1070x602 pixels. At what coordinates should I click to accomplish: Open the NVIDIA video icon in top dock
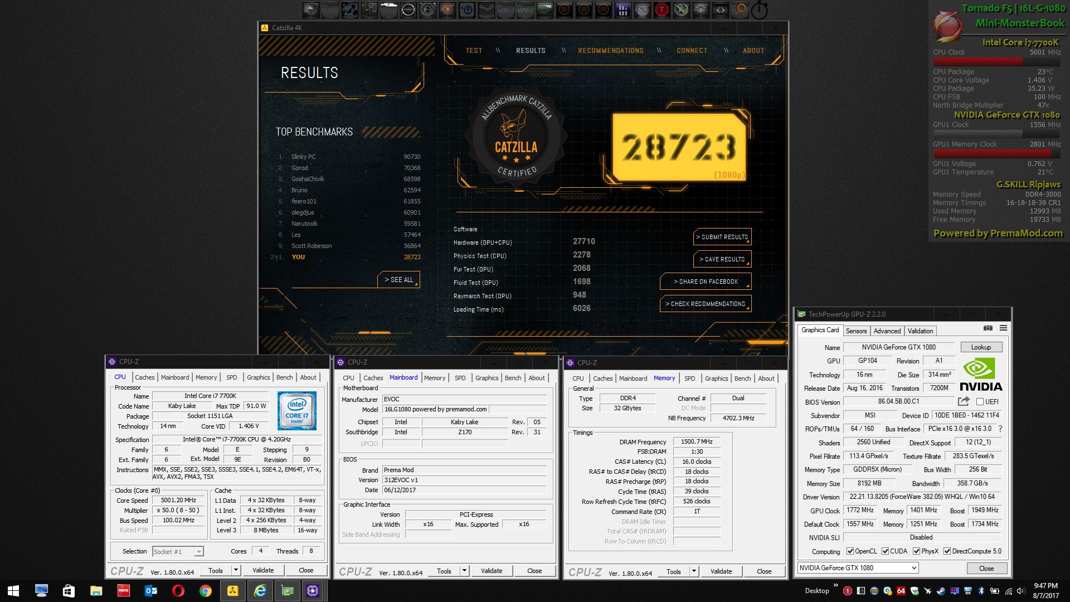click(544, 9)
